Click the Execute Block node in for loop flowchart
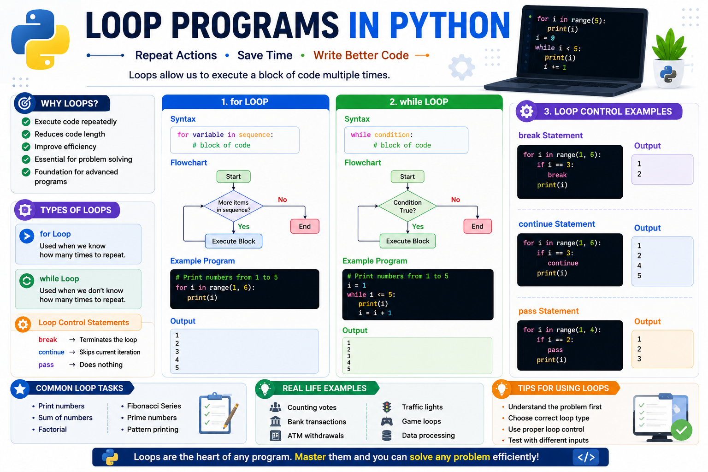 (234, 241)
